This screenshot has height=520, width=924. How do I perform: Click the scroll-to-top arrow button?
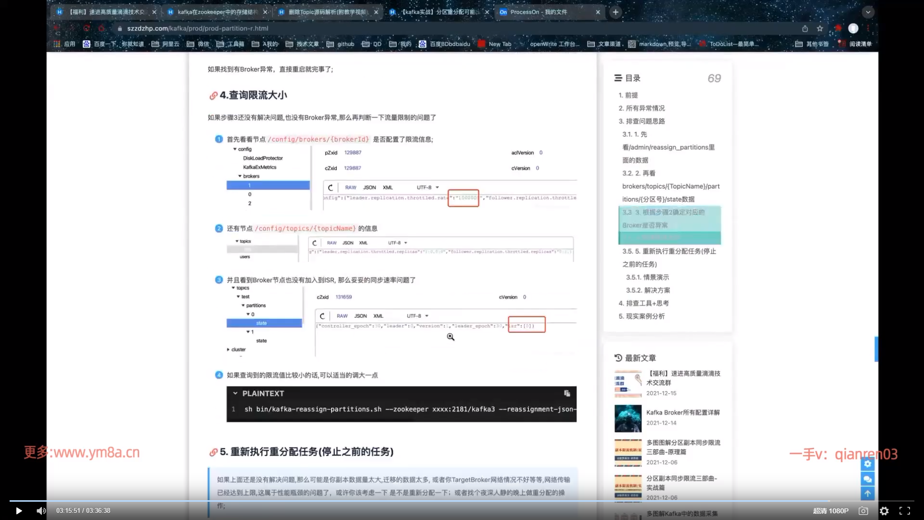[x=867, y=494]
